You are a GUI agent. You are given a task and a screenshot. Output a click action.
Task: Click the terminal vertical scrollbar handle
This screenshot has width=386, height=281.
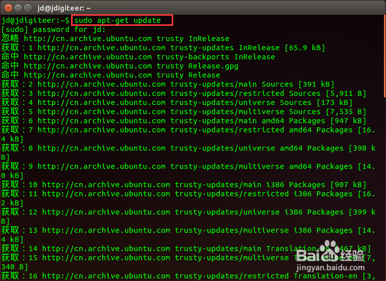click(384, 56)
